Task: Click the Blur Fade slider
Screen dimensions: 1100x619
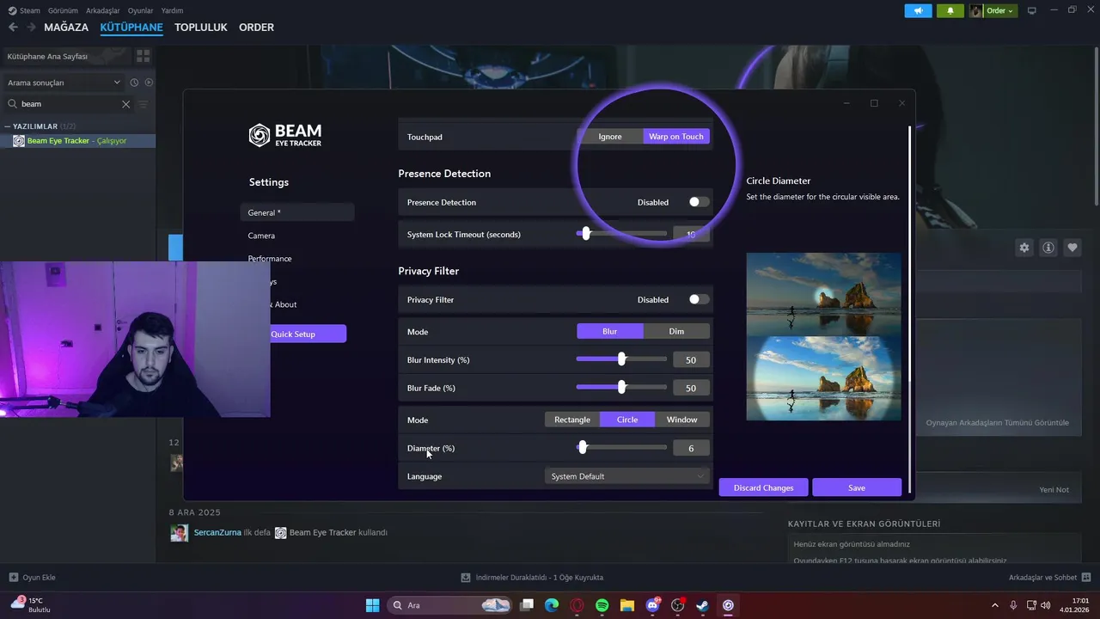Action: [621, 388]
